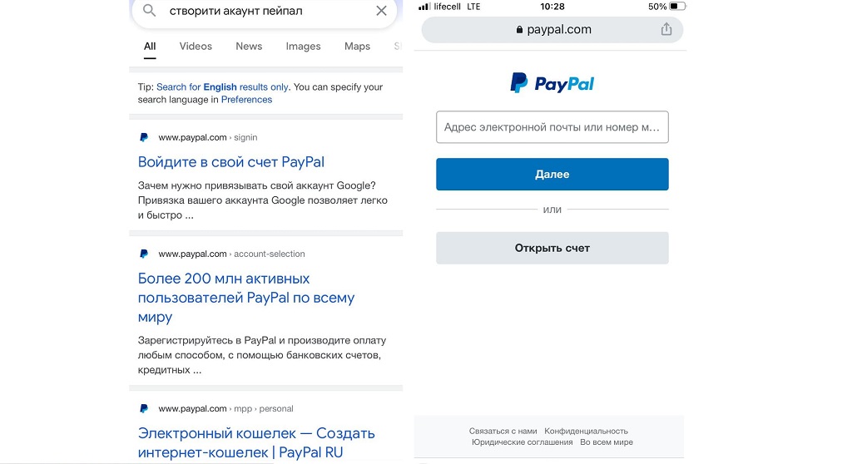Click PayPal favicon of the signin result
Viewport: 852px width, 464px height.
click(x=144, y=137)
